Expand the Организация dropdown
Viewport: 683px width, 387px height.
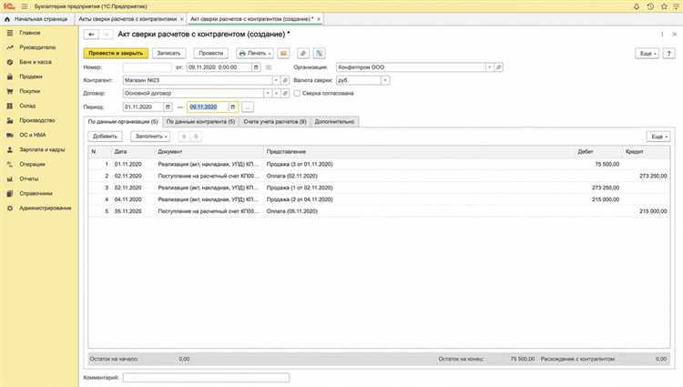click(x=490, y=67)
